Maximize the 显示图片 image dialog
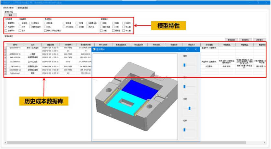Viewport: 271px width, 149px height. tap(187, 49)
